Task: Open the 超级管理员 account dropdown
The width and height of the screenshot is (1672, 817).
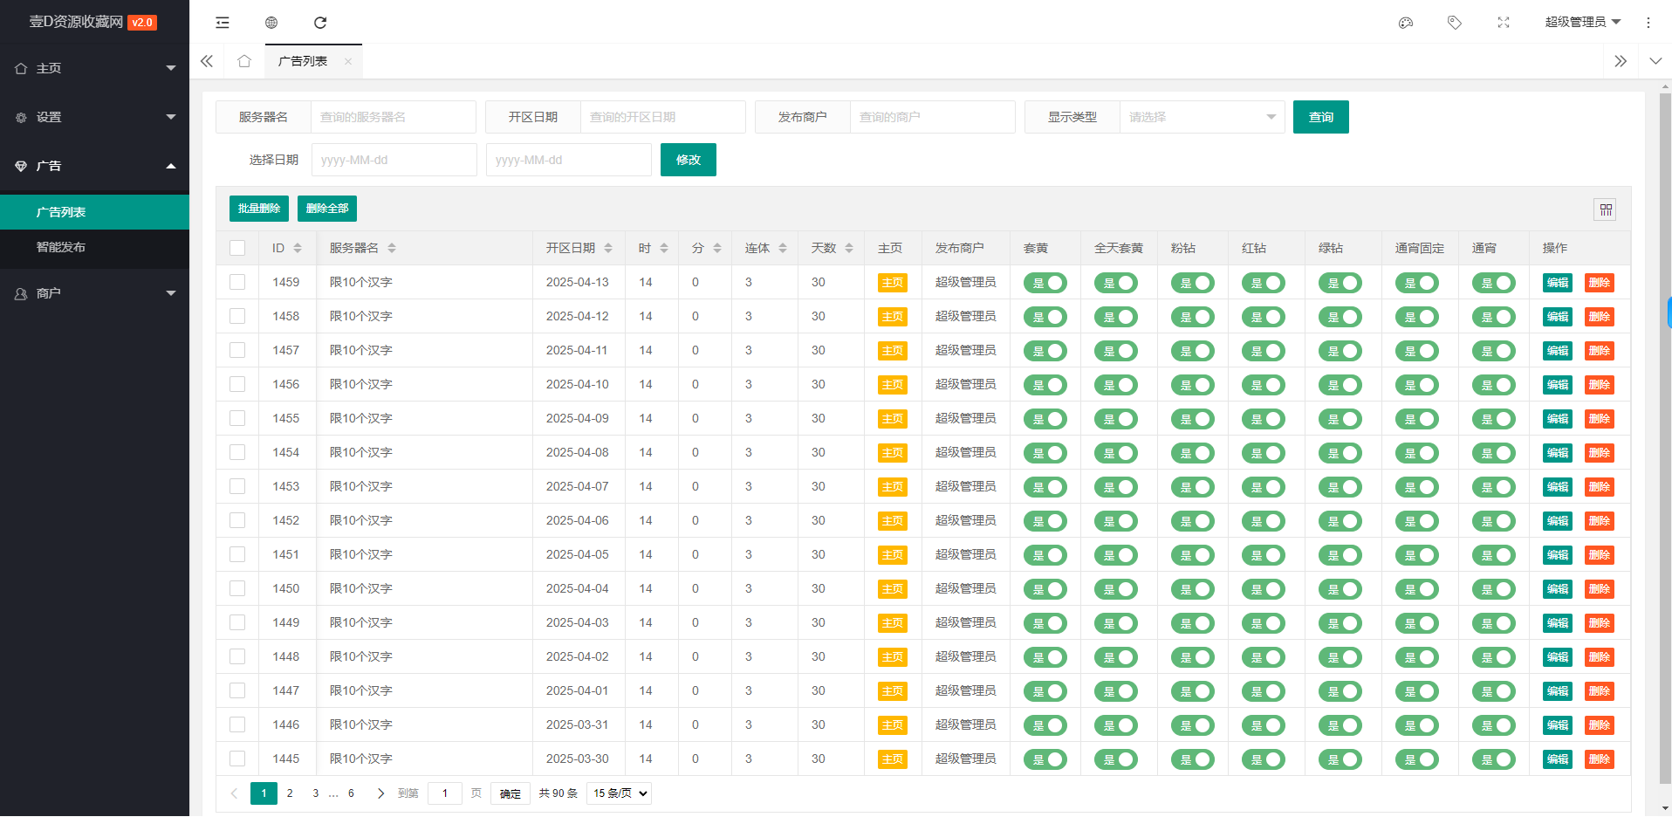Action: click(x=1584, y=22)
